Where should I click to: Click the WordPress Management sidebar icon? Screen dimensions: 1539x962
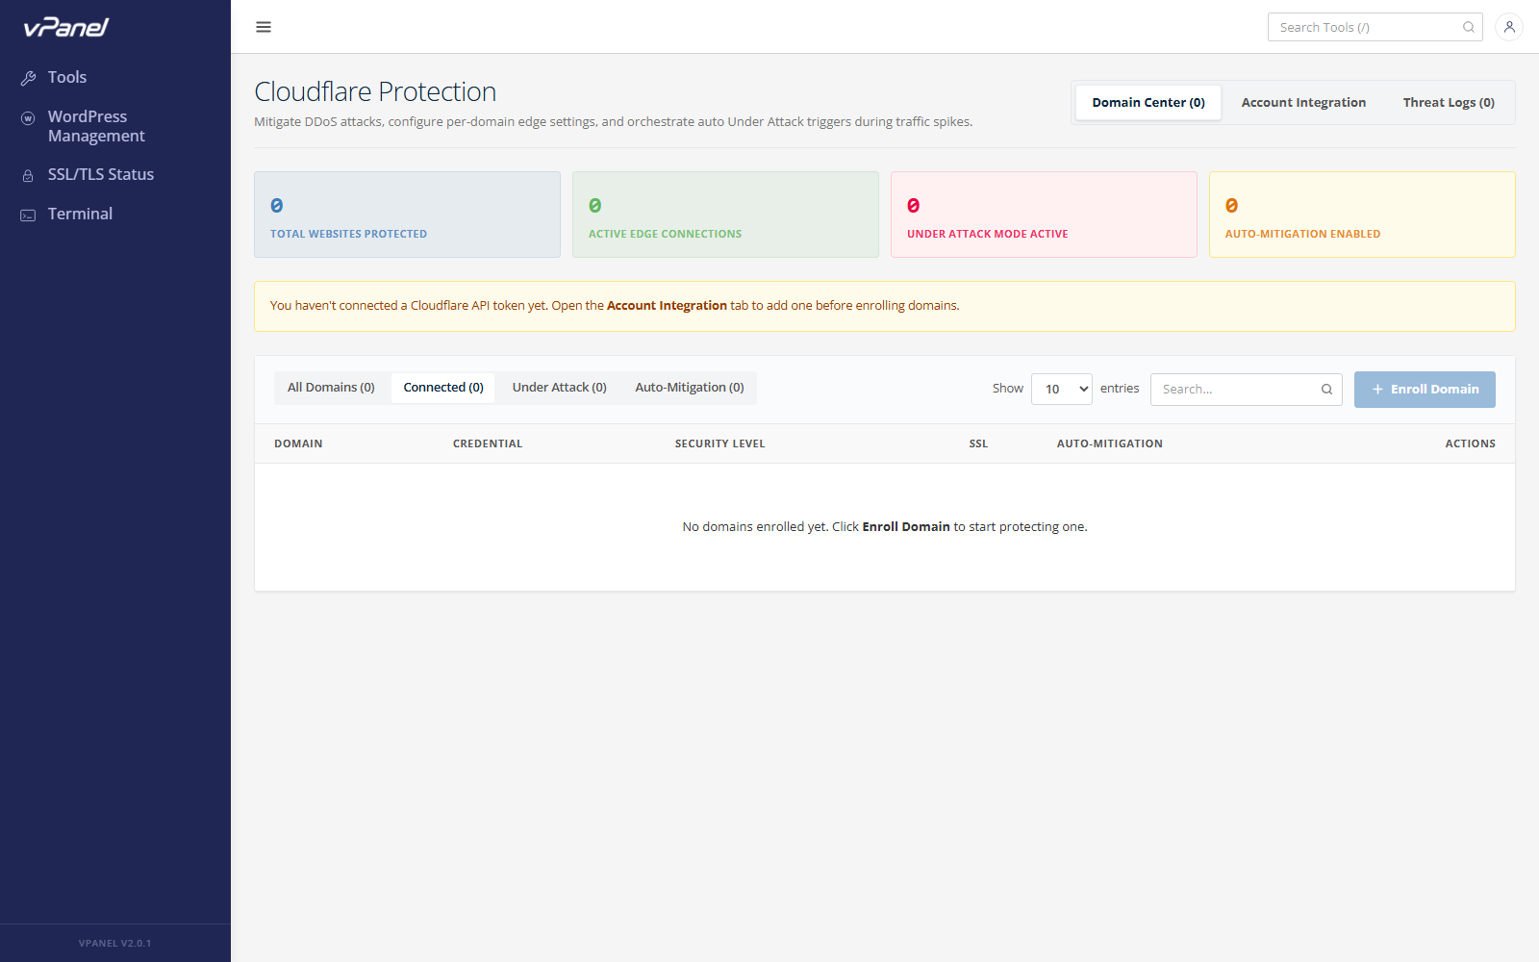29,118
